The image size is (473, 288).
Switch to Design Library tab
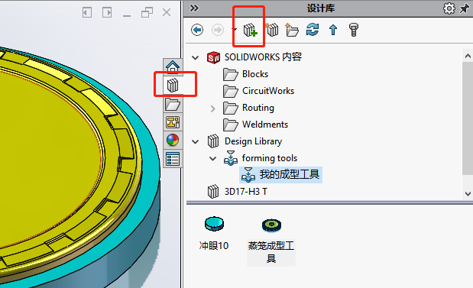click(173, 86)
